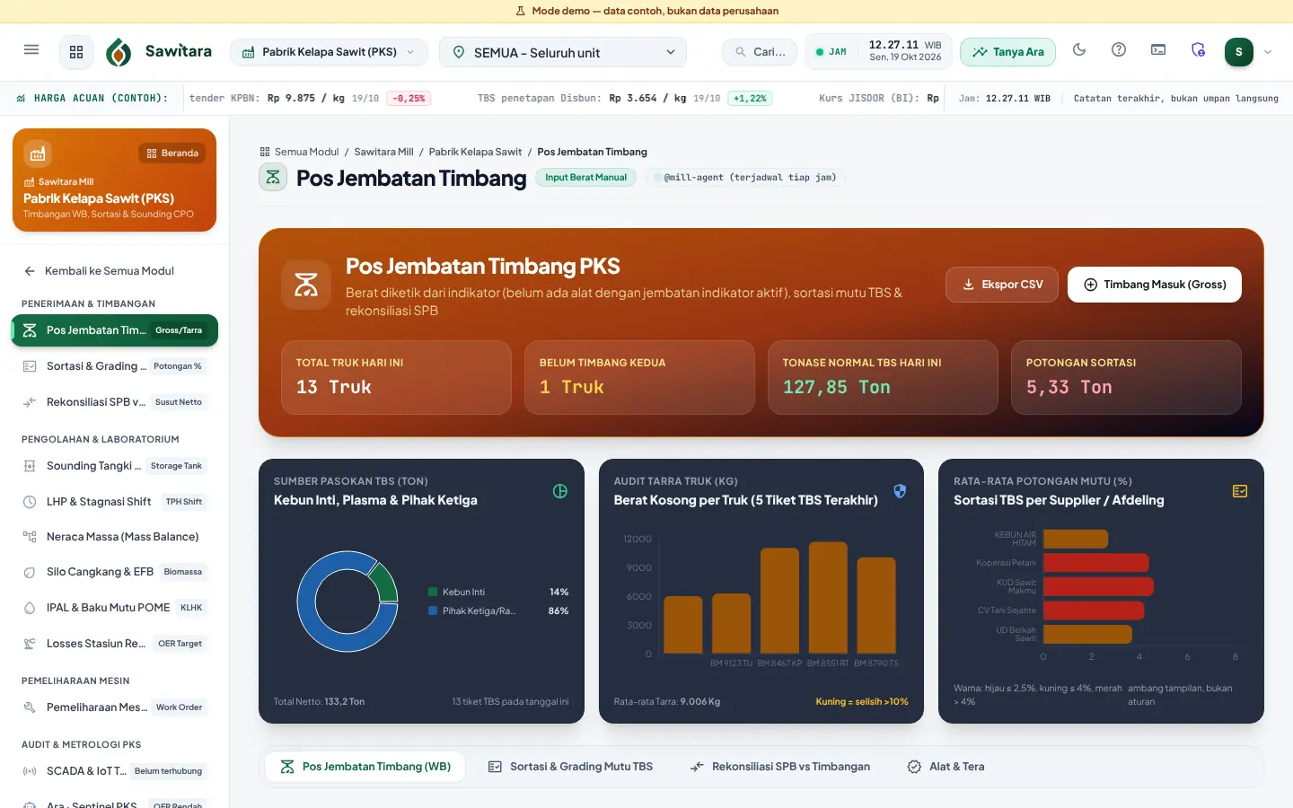This screenshot has width=1293, height=808.
Task: Switch to Pos Jembatan Timbang (WB) tab
Action: (365, 767)
